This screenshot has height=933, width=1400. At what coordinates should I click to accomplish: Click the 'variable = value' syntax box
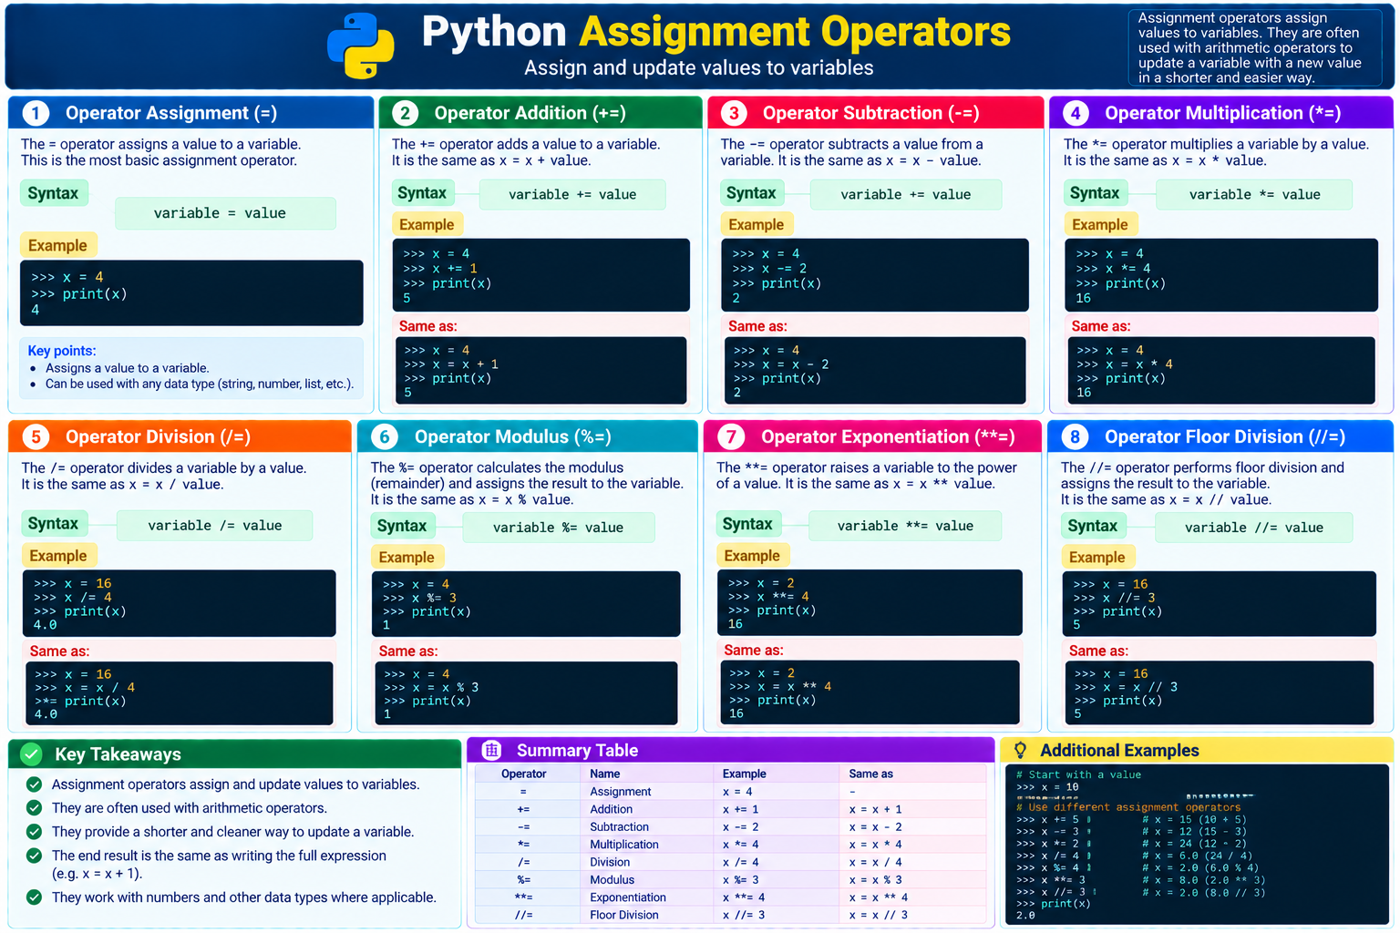[225, 213]
